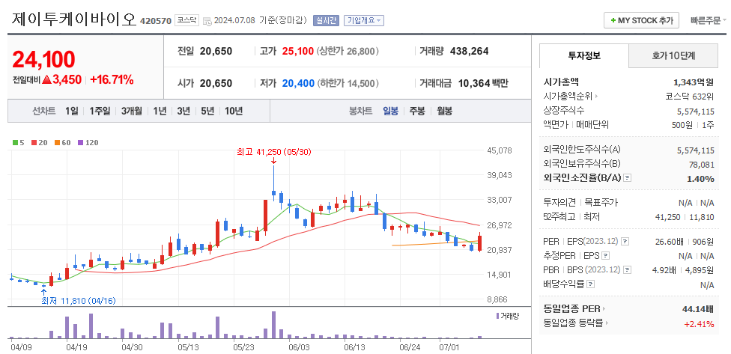Viewport: 731px width, 354px height.
Task: Click the stock code 420570
Action: [156, 21]
